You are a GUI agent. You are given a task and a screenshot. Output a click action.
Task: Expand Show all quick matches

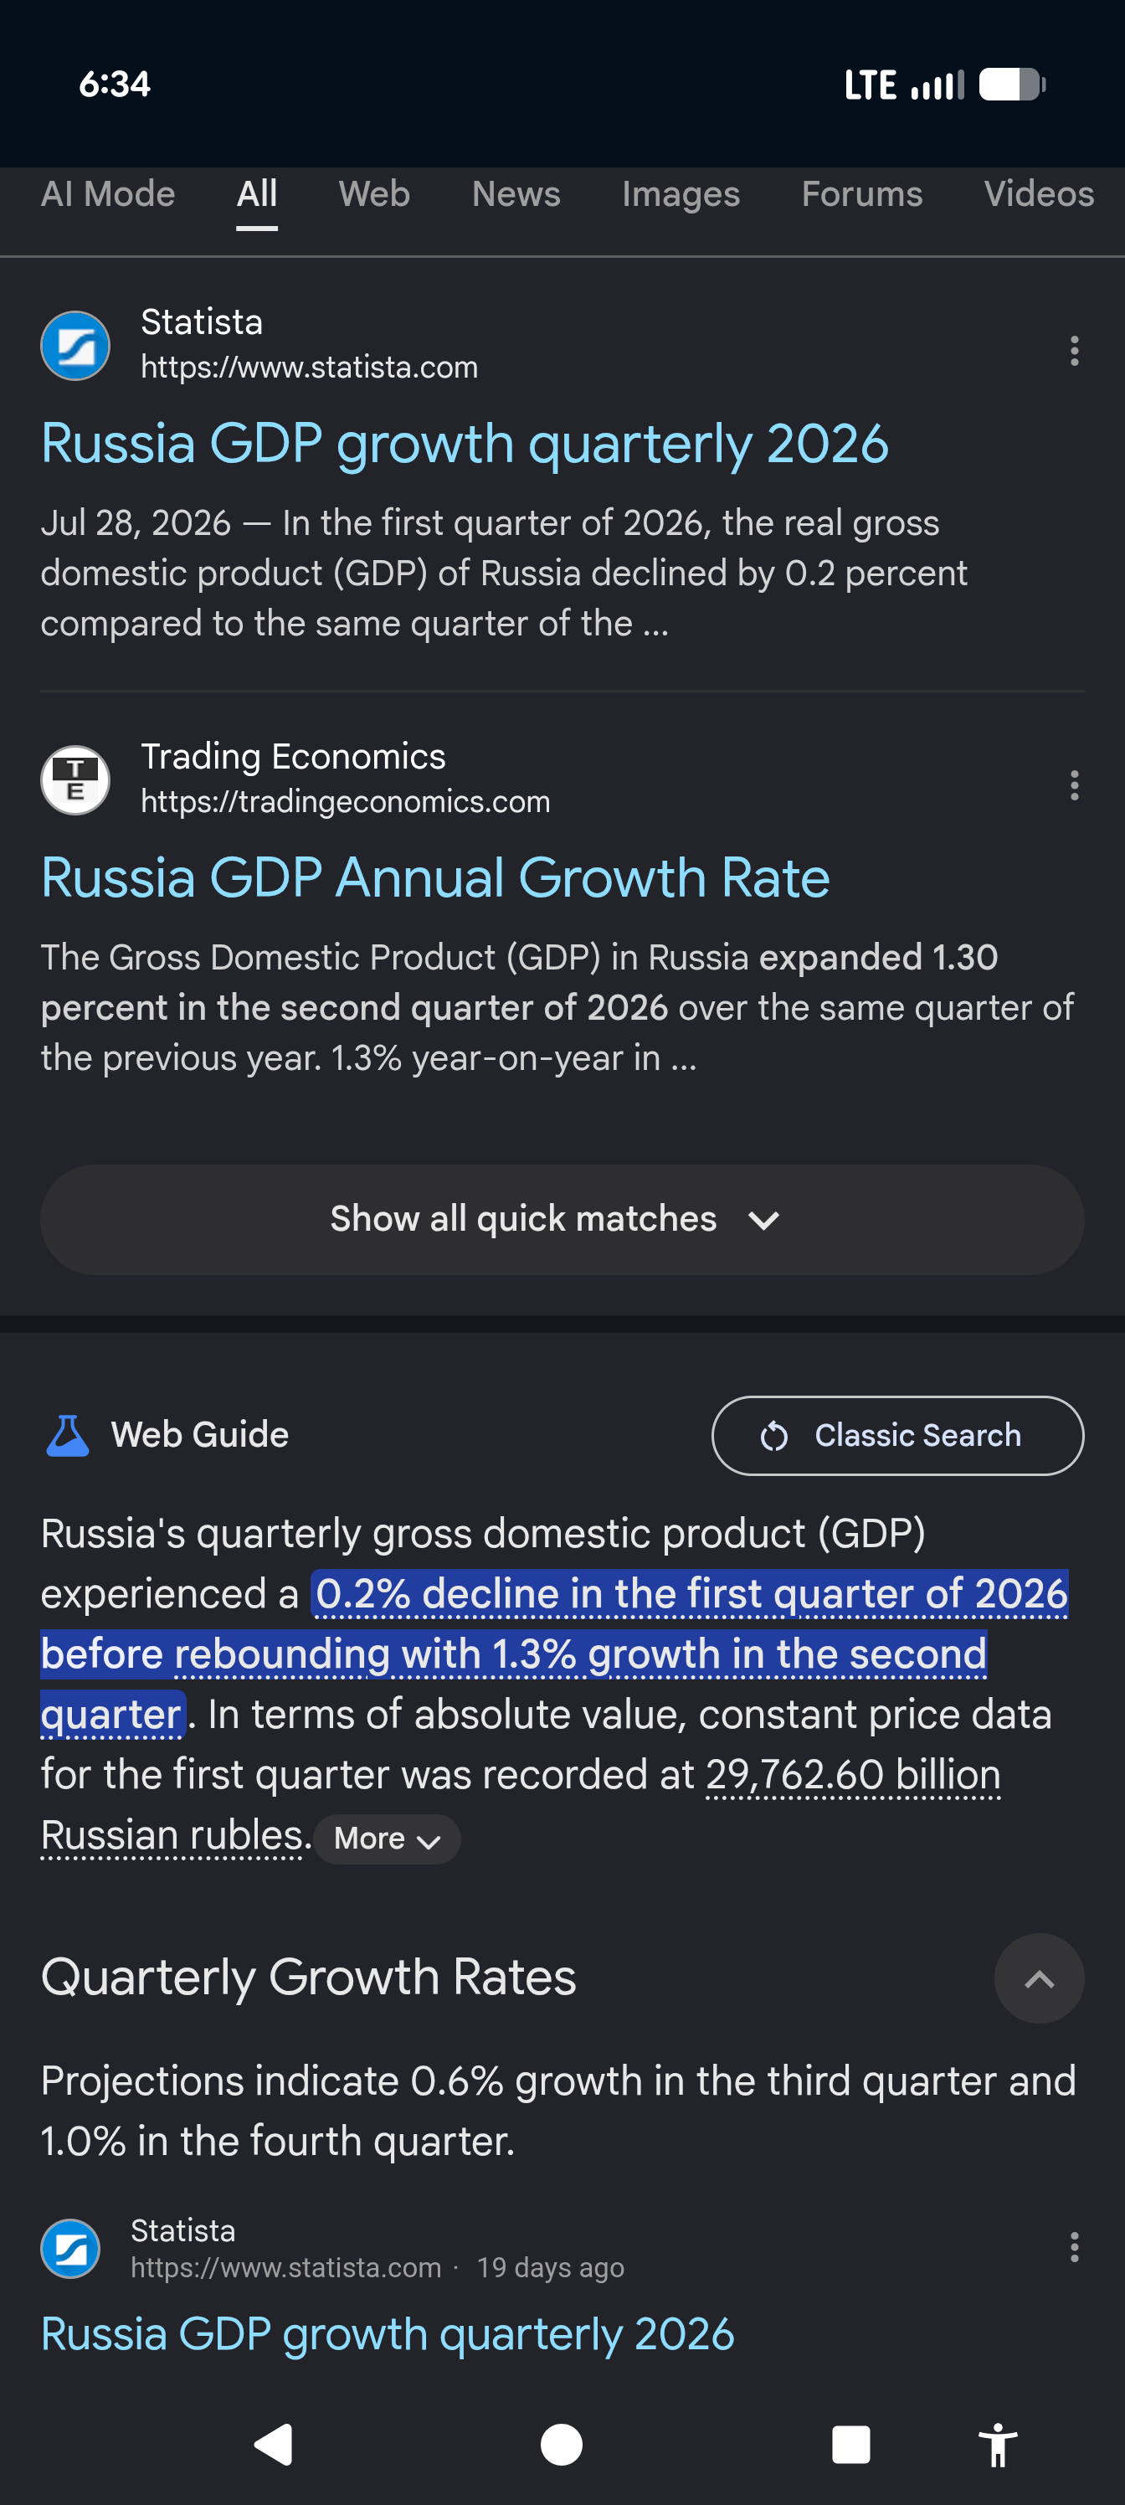[562, 1220]
